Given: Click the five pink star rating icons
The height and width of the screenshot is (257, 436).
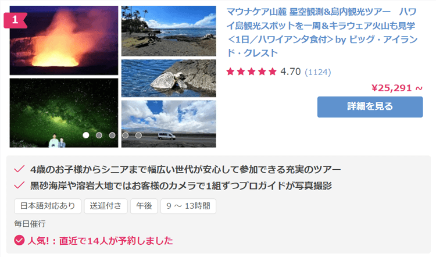Looking at the screenshot, I should 251,72.
